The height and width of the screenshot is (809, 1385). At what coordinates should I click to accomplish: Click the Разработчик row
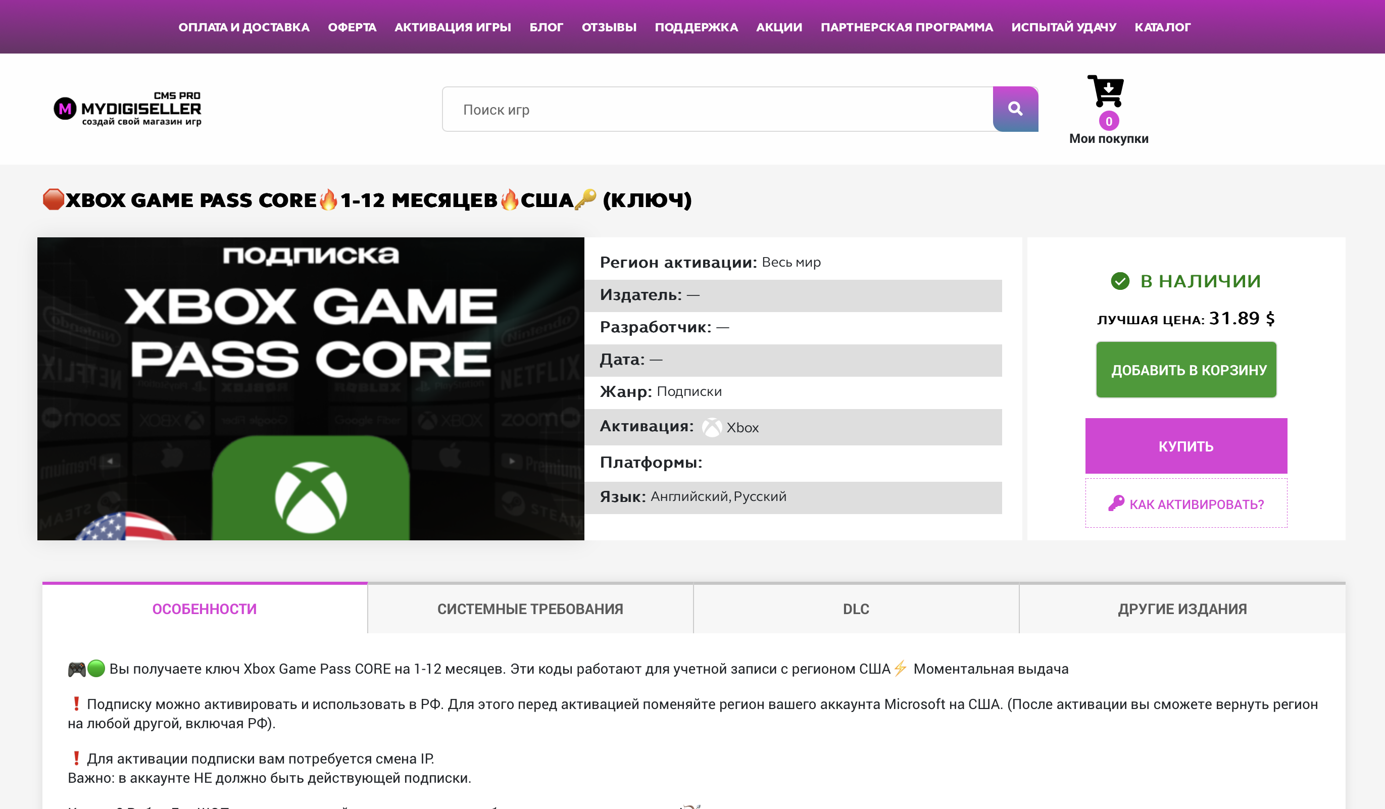(793, 328)
